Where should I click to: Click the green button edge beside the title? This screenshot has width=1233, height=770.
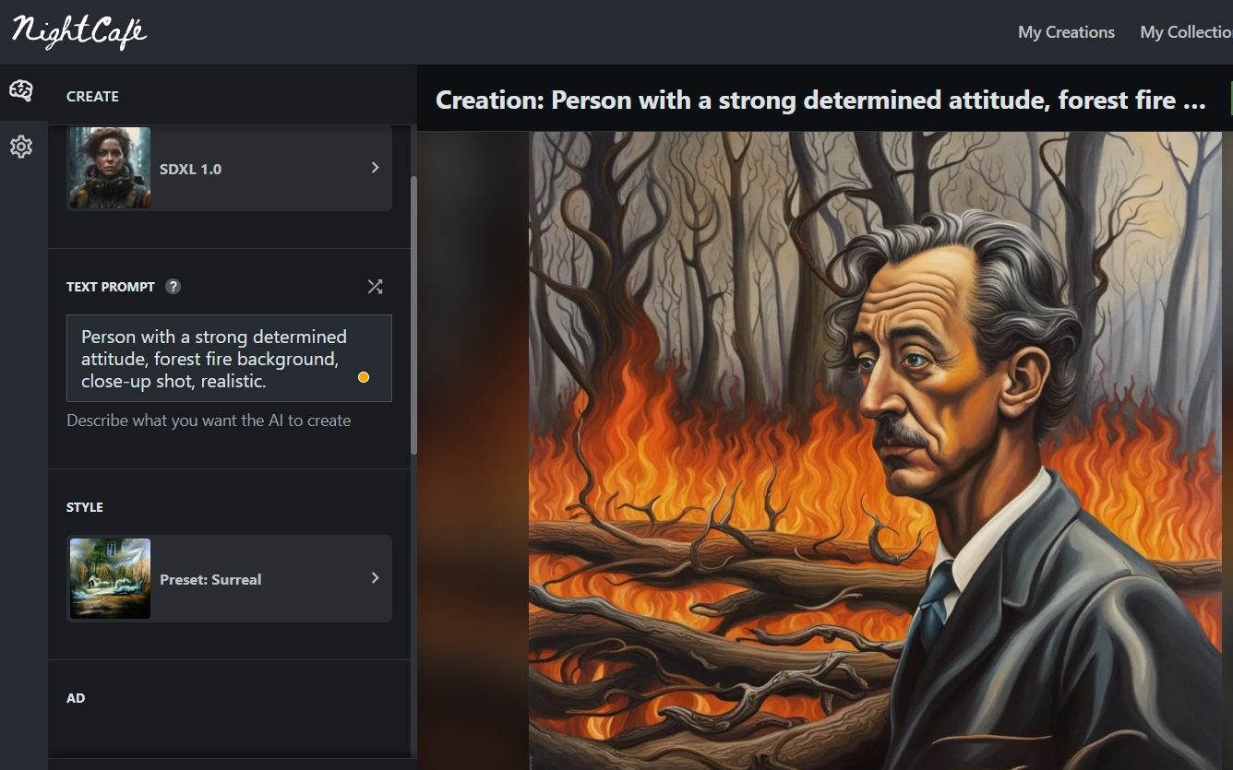click(1231, 98)
